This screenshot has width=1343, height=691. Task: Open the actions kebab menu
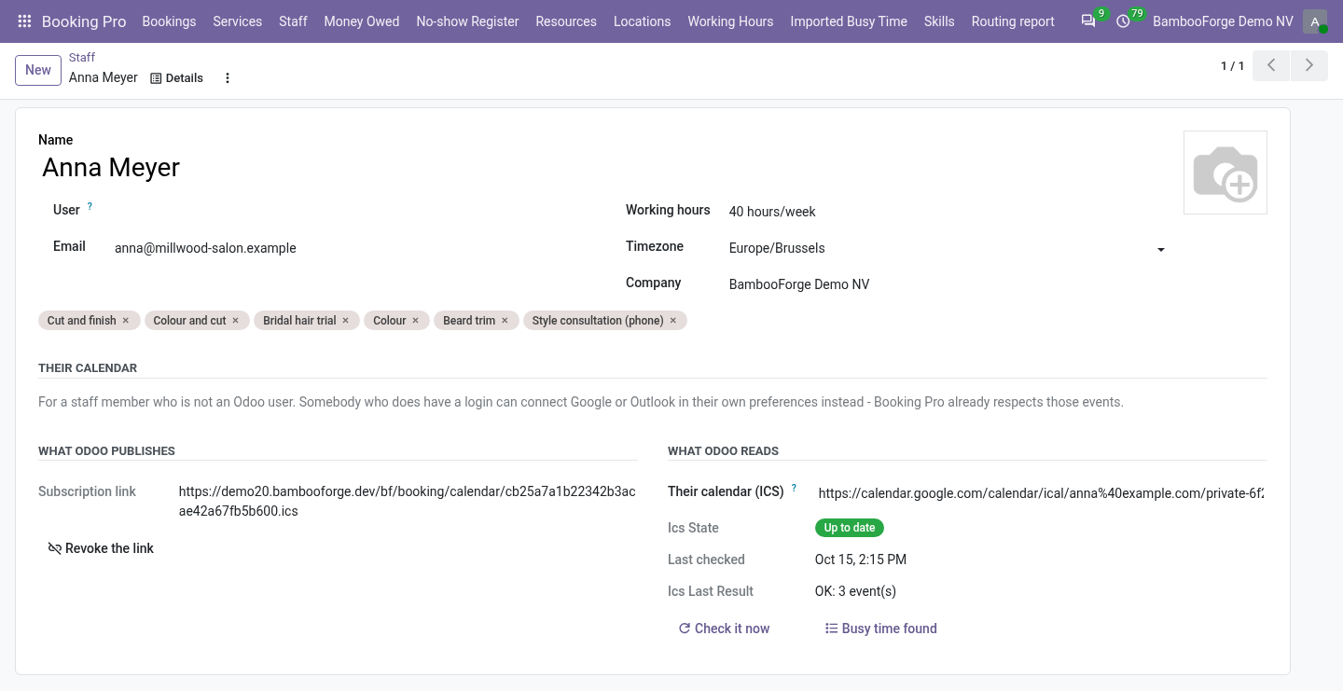(x=228, y=78)
